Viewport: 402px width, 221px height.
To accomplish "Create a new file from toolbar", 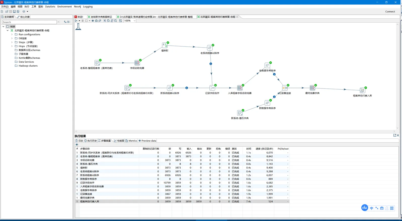I will click(2, 11).
